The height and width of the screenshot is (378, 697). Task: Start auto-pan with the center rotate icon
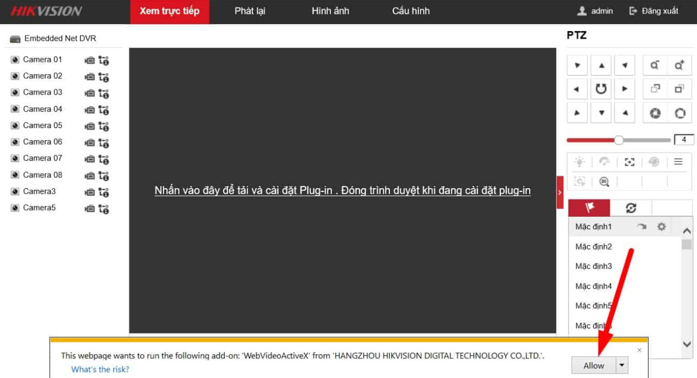click(x=601, y=88)
